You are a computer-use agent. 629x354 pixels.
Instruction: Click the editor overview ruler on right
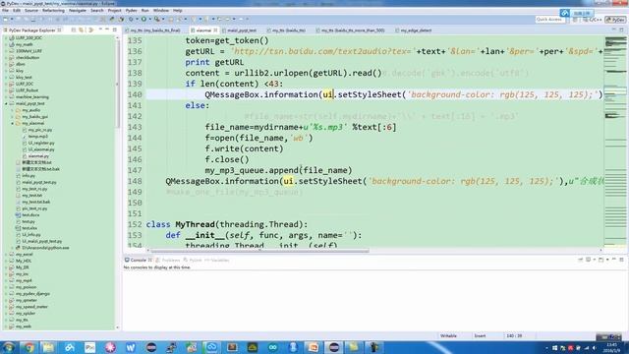(x=615, y=141)
